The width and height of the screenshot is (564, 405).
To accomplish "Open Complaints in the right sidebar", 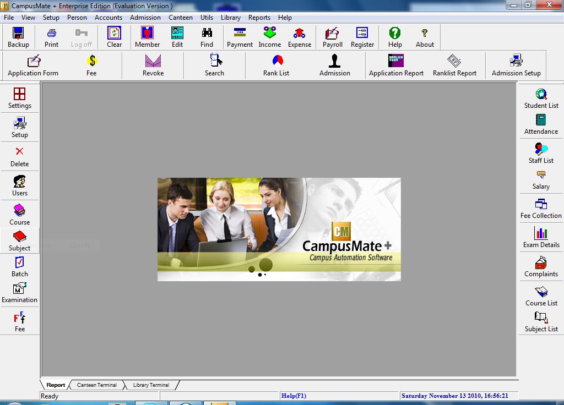I will [x=541, y=266].
